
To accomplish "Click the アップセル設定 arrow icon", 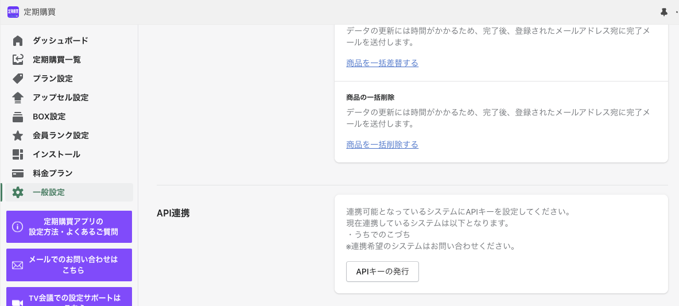I will (18, 98).
